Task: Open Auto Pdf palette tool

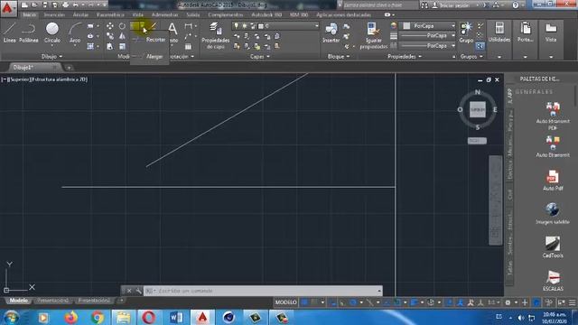Action: 552,181
